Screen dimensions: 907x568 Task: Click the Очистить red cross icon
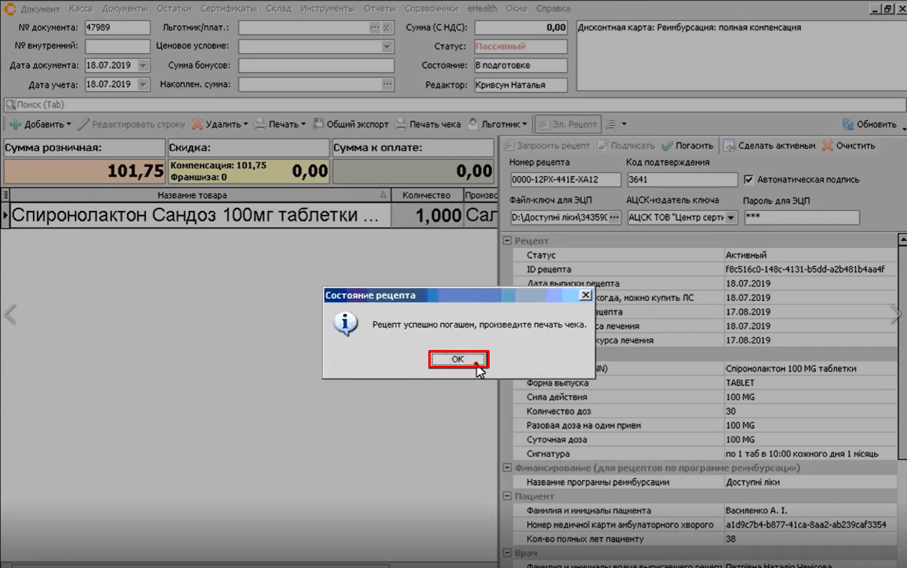pyautogui.click(x=827, y=146)
